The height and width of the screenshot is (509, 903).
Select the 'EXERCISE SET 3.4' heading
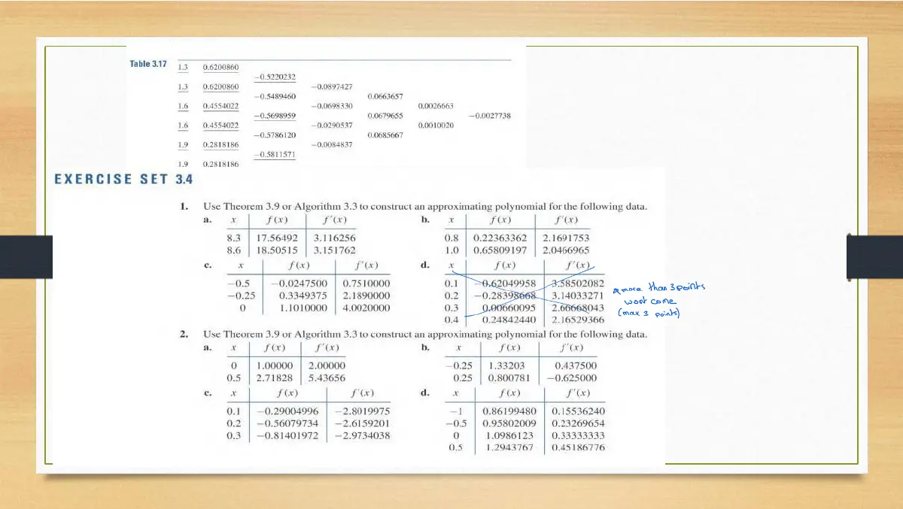pyautogui.click(x=124, y=180)
